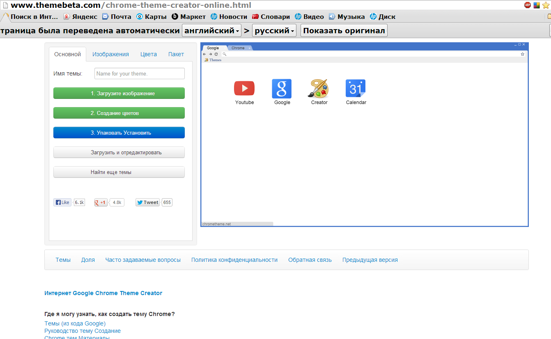This screenshot has height=339, width=551.
Task: Click 1. Загрузите изображение button
Action: 119,93
